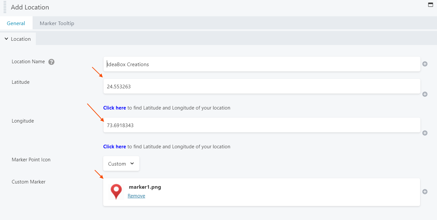Collapse the Location section chevron
This screenshot has width=437, height=220.
[x=6, y=39]
